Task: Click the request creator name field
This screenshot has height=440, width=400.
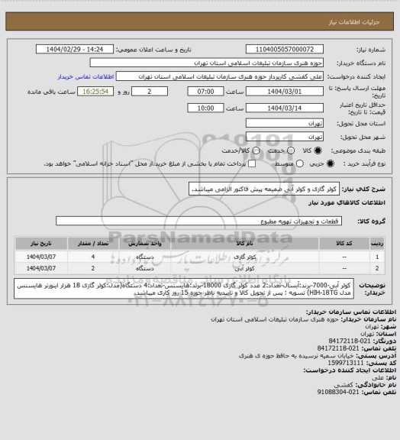Action: coord(220,76)
